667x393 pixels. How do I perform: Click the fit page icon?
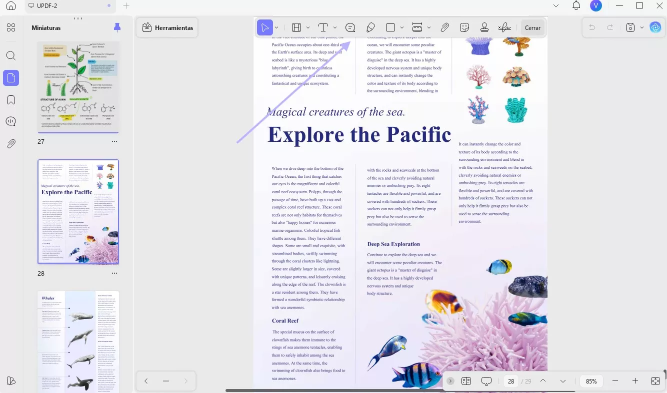[x=655, y=381]
